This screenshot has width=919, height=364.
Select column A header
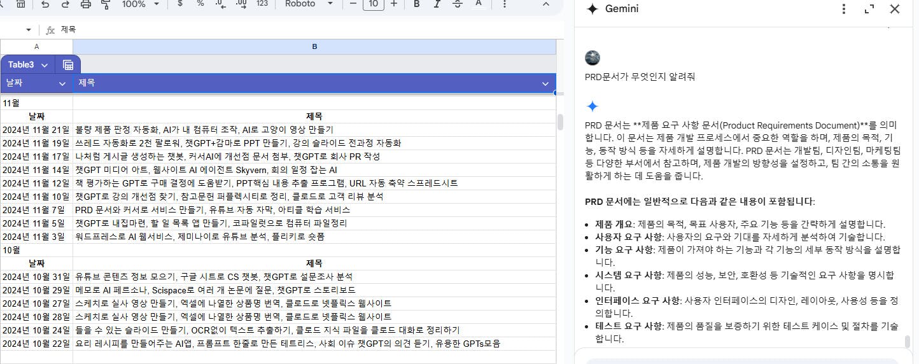(x=36, y=46)
